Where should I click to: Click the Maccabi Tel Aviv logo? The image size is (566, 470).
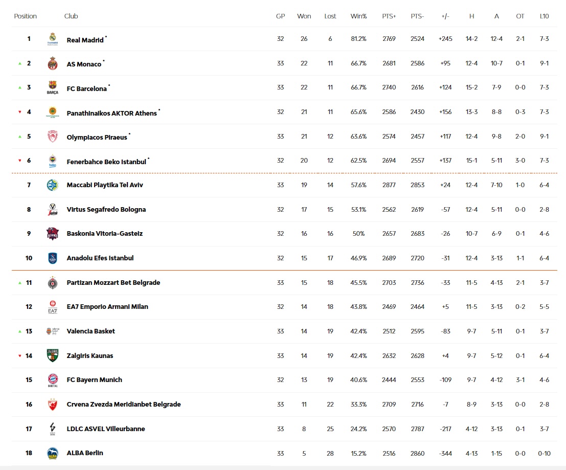[53, 185]
